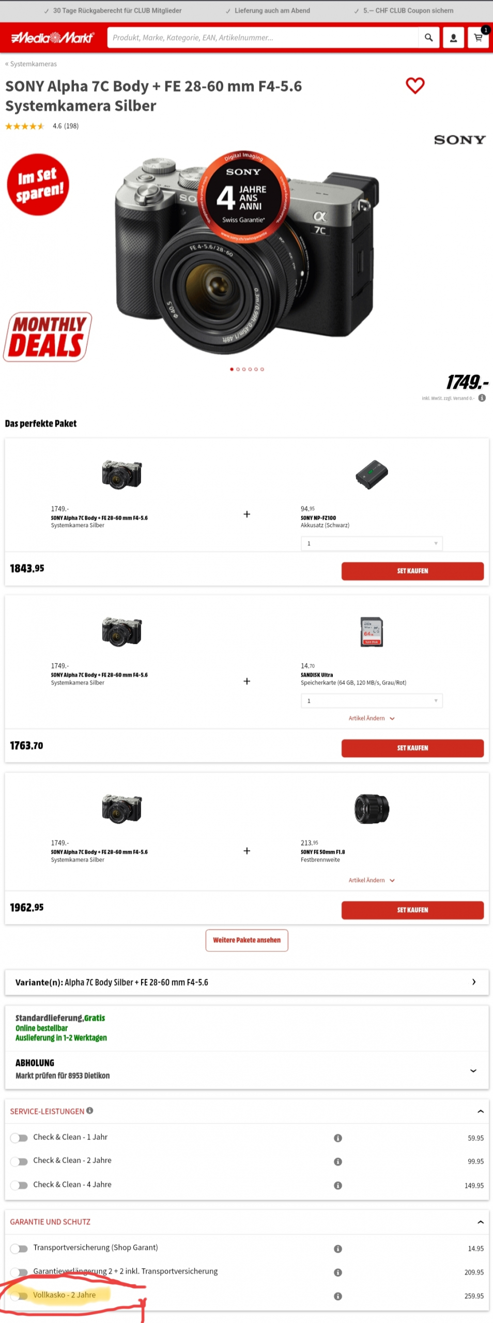This screenshot has height=1323, width=493.
Task: Open the user account icon
Action: pos(453,38)
